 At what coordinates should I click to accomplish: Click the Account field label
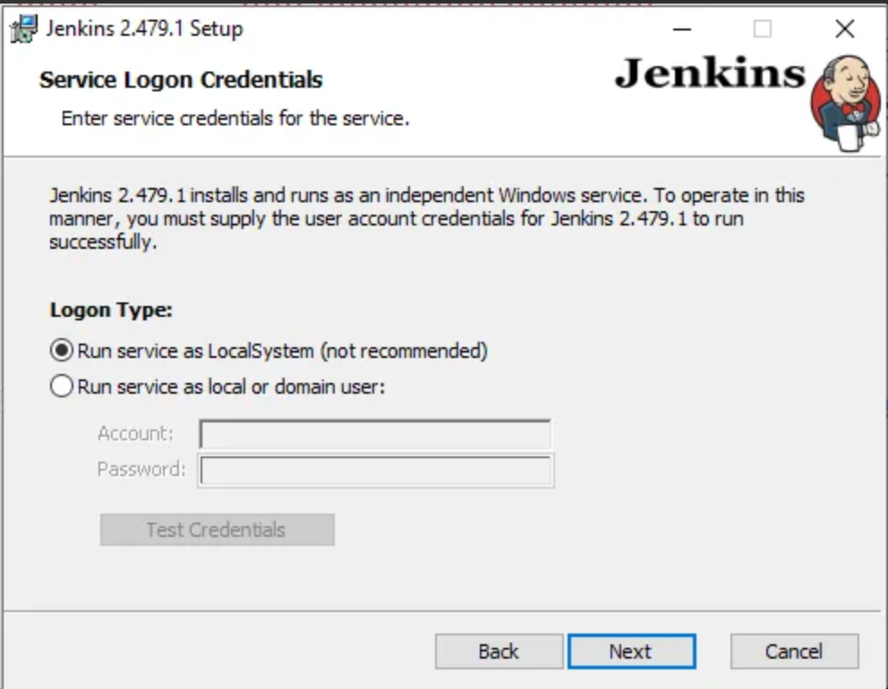coord(134,434)
